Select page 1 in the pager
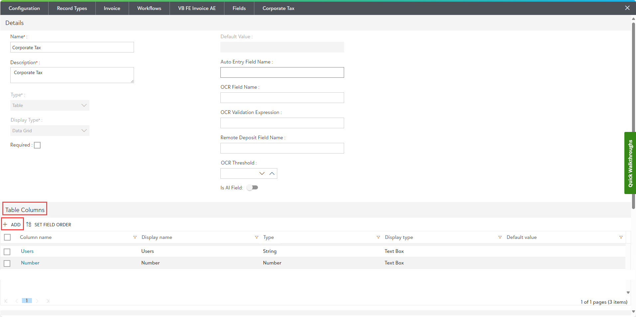Screen dimensions: 636x317 click(x=27, y=301)
